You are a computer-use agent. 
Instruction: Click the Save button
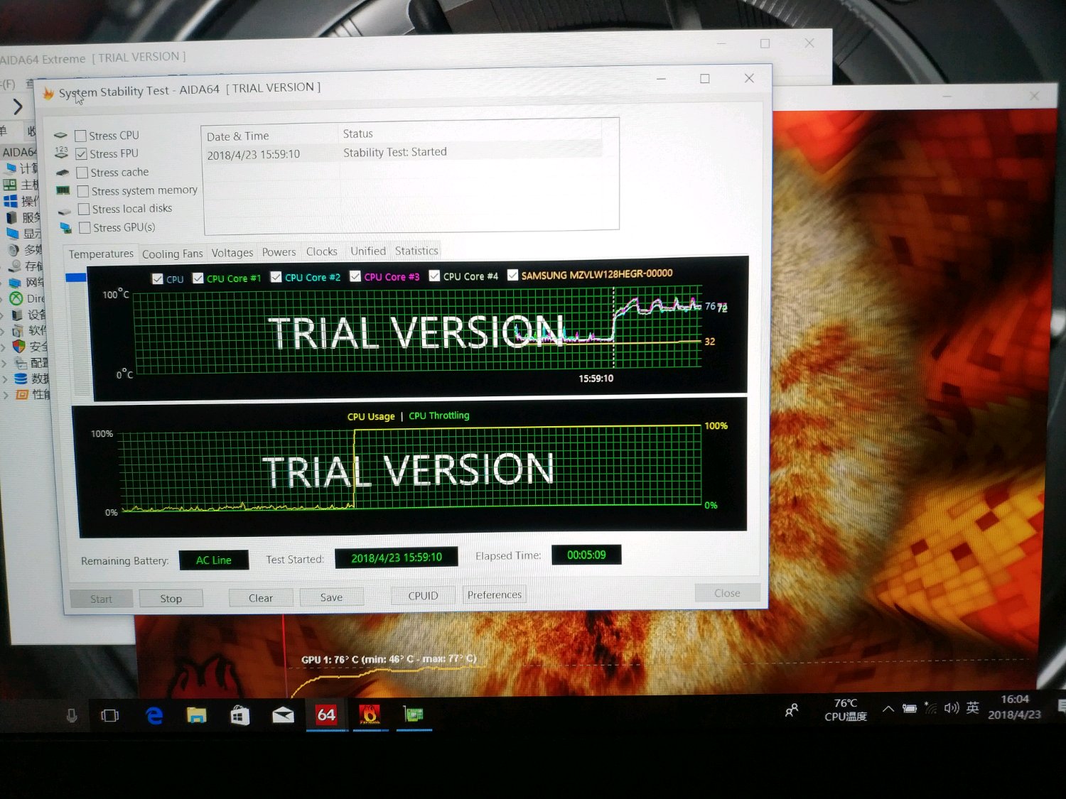[331, 597]
